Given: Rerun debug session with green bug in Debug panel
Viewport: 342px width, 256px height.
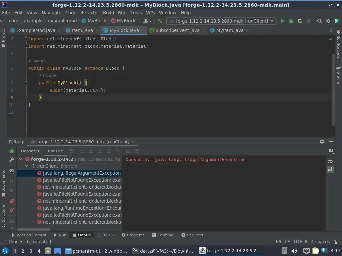Looking at the screenshot, I should [x=12, y=151].
